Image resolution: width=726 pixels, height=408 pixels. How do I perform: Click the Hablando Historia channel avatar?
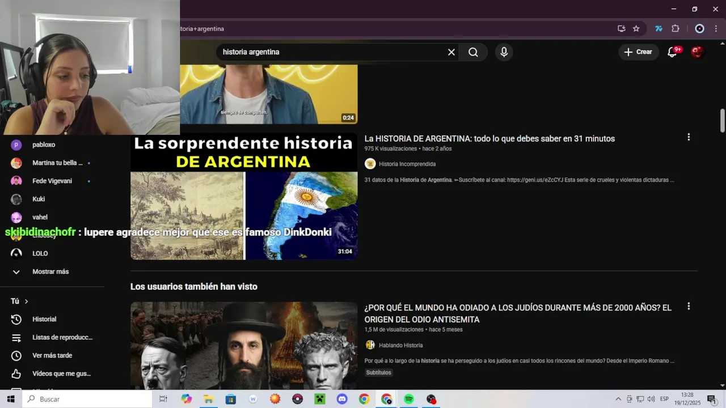click(x=370, y=345)
